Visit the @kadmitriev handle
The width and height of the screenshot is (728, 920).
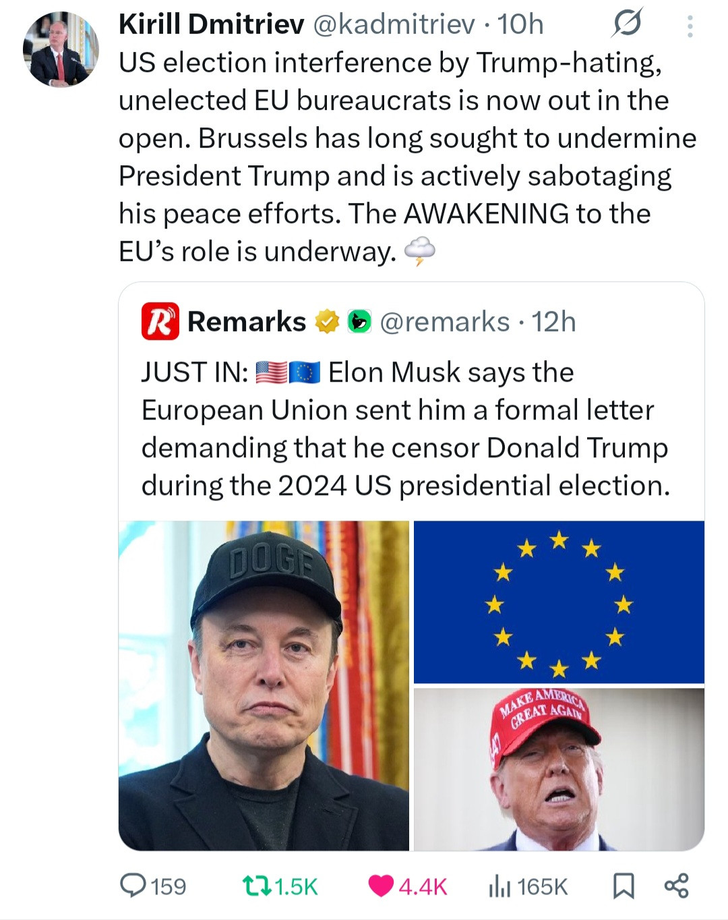pos(394,24)
